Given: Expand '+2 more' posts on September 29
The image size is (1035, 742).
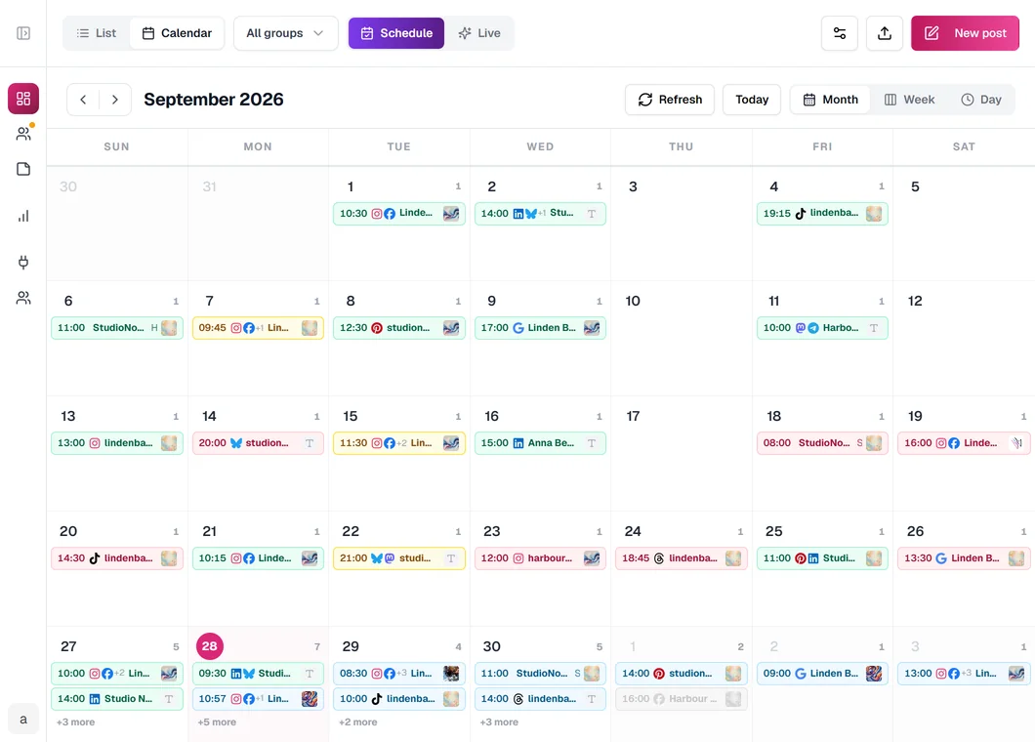Looking at the screenshot, I should click(358, 722).
